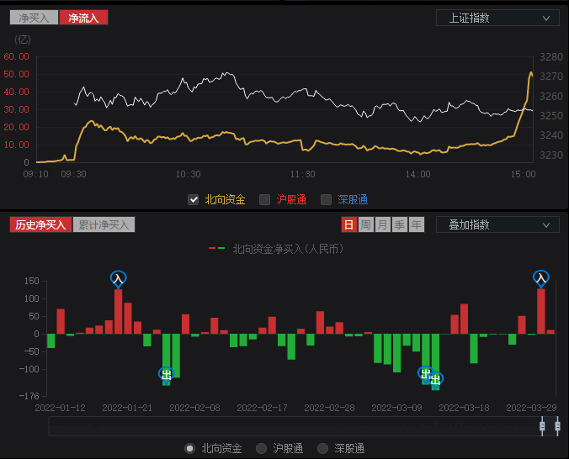Click the -176 axis value
This screenshot has height=459, width=569.
(x=29, y=396)
